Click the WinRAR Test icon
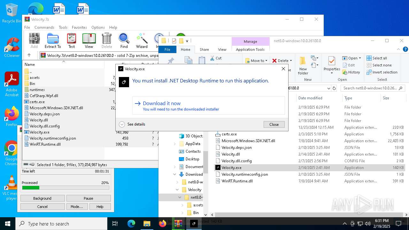The height and width of the screenshot is (230, 409). point(72,41)
